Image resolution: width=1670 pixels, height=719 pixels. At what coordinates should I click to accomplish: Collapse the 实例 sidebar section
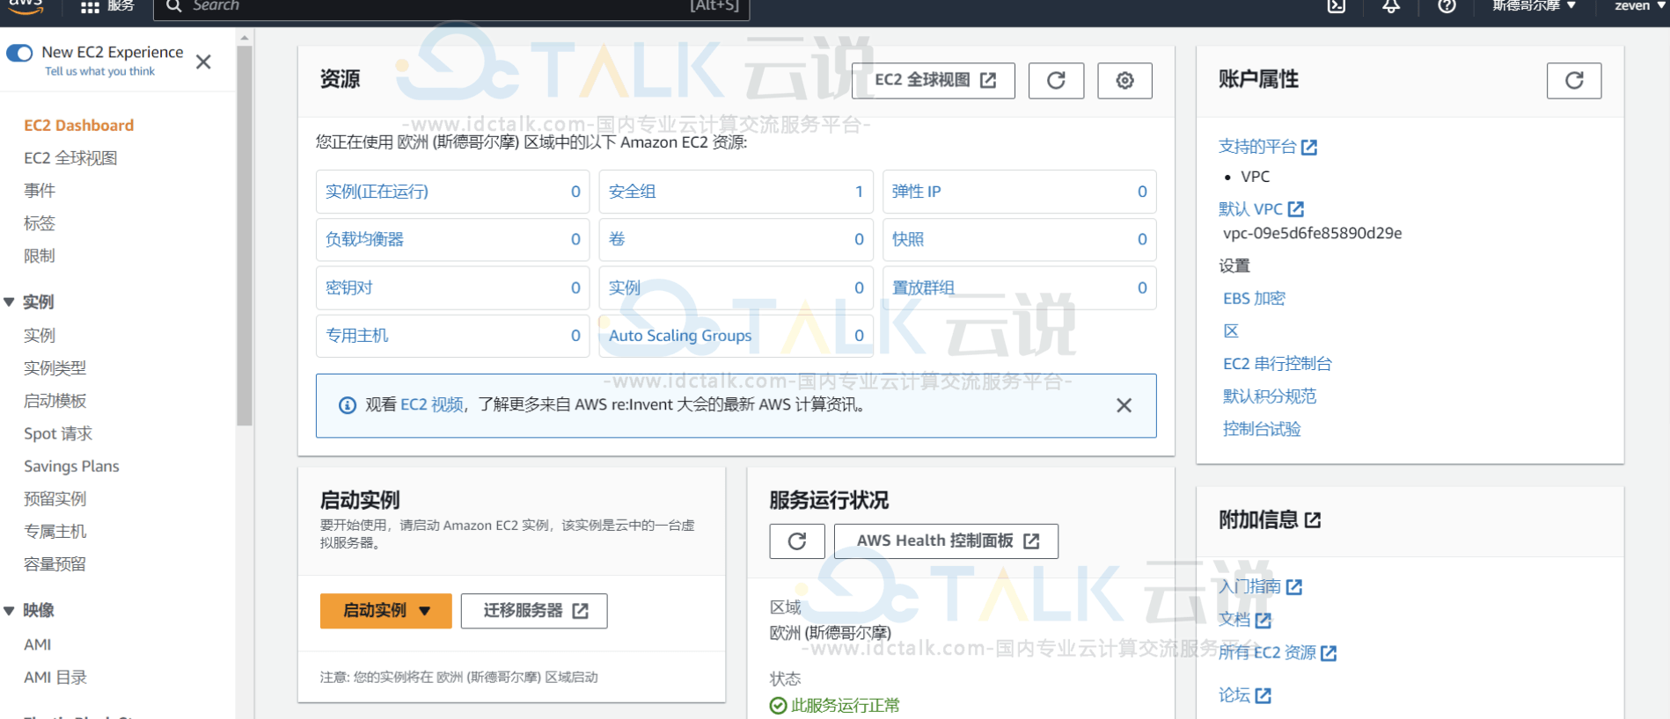pos(9,302)
